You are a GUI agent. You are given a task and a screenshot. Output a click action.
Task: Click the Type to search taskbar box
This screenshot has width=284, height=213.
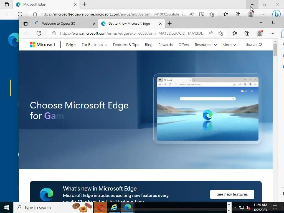53,207
